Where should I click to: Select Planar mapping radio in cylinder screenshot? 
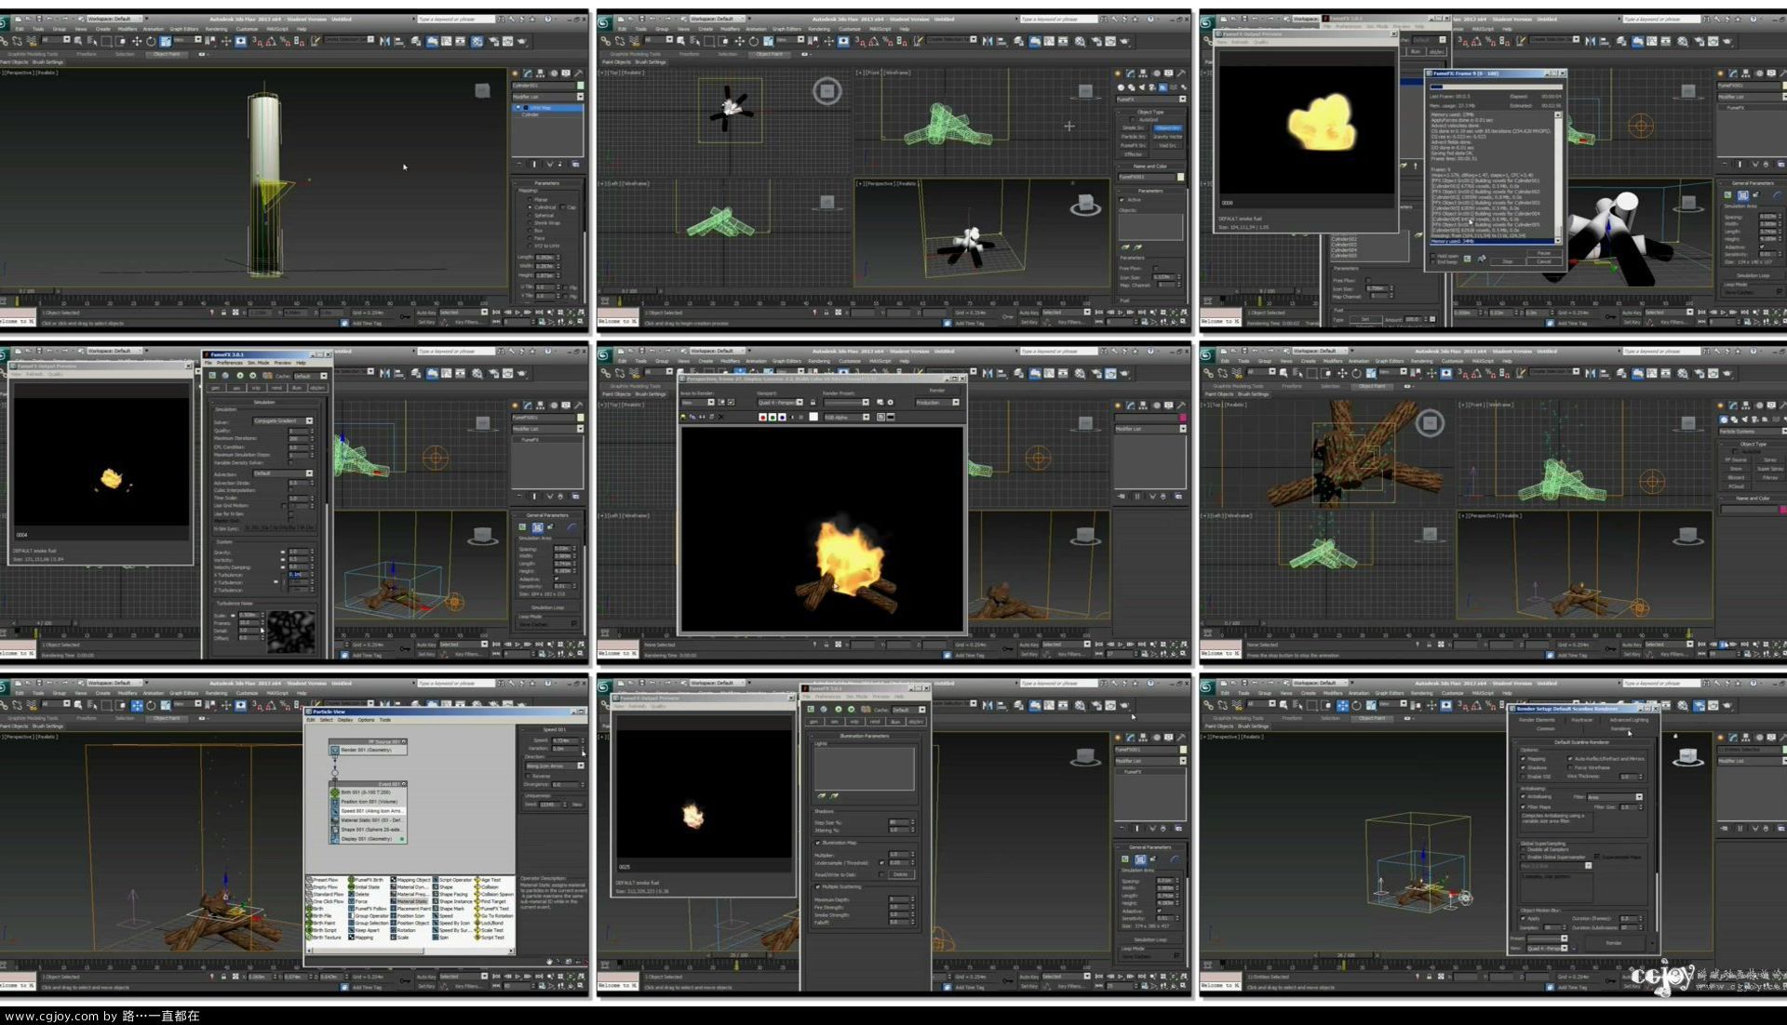(531, 199)
